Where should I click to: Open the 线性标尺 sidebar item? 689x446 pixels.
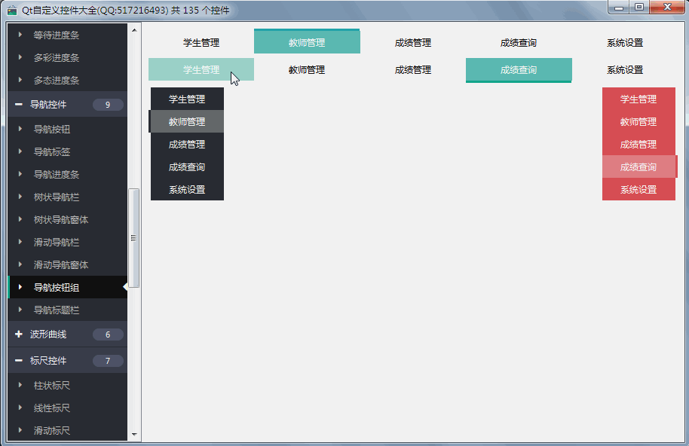point(68,408)
